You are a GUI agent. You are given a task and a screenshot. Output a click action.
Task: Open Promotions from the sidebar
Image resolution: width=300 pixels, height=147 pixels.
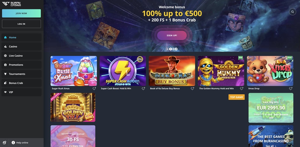(21, 65)
